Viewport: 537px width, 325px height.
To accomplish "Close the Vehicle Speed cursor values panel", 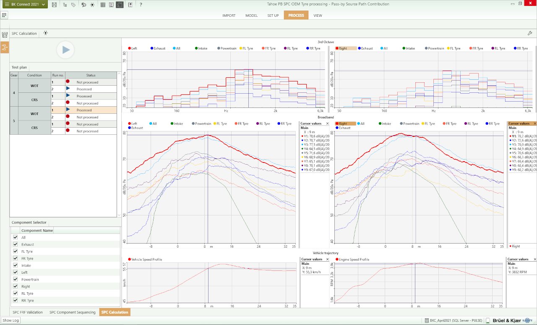I will tap(328, 259).
